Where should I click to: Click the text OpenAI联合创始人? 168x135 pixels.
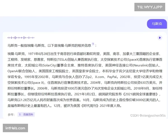pyautogui.click(x=21, y=71)
